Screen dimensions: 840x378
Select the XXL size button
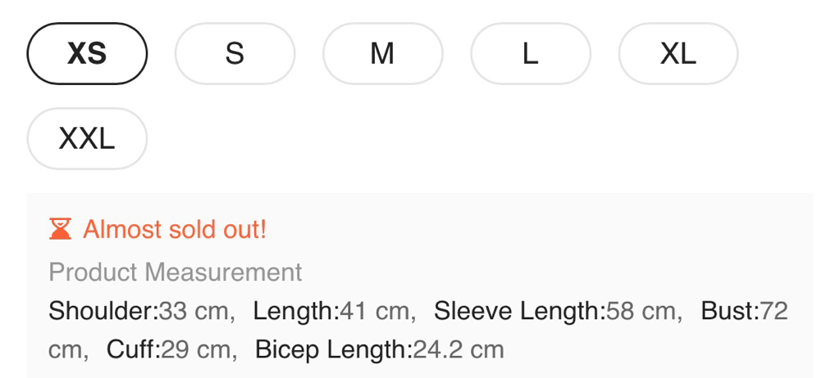click(x=87, y=139)
